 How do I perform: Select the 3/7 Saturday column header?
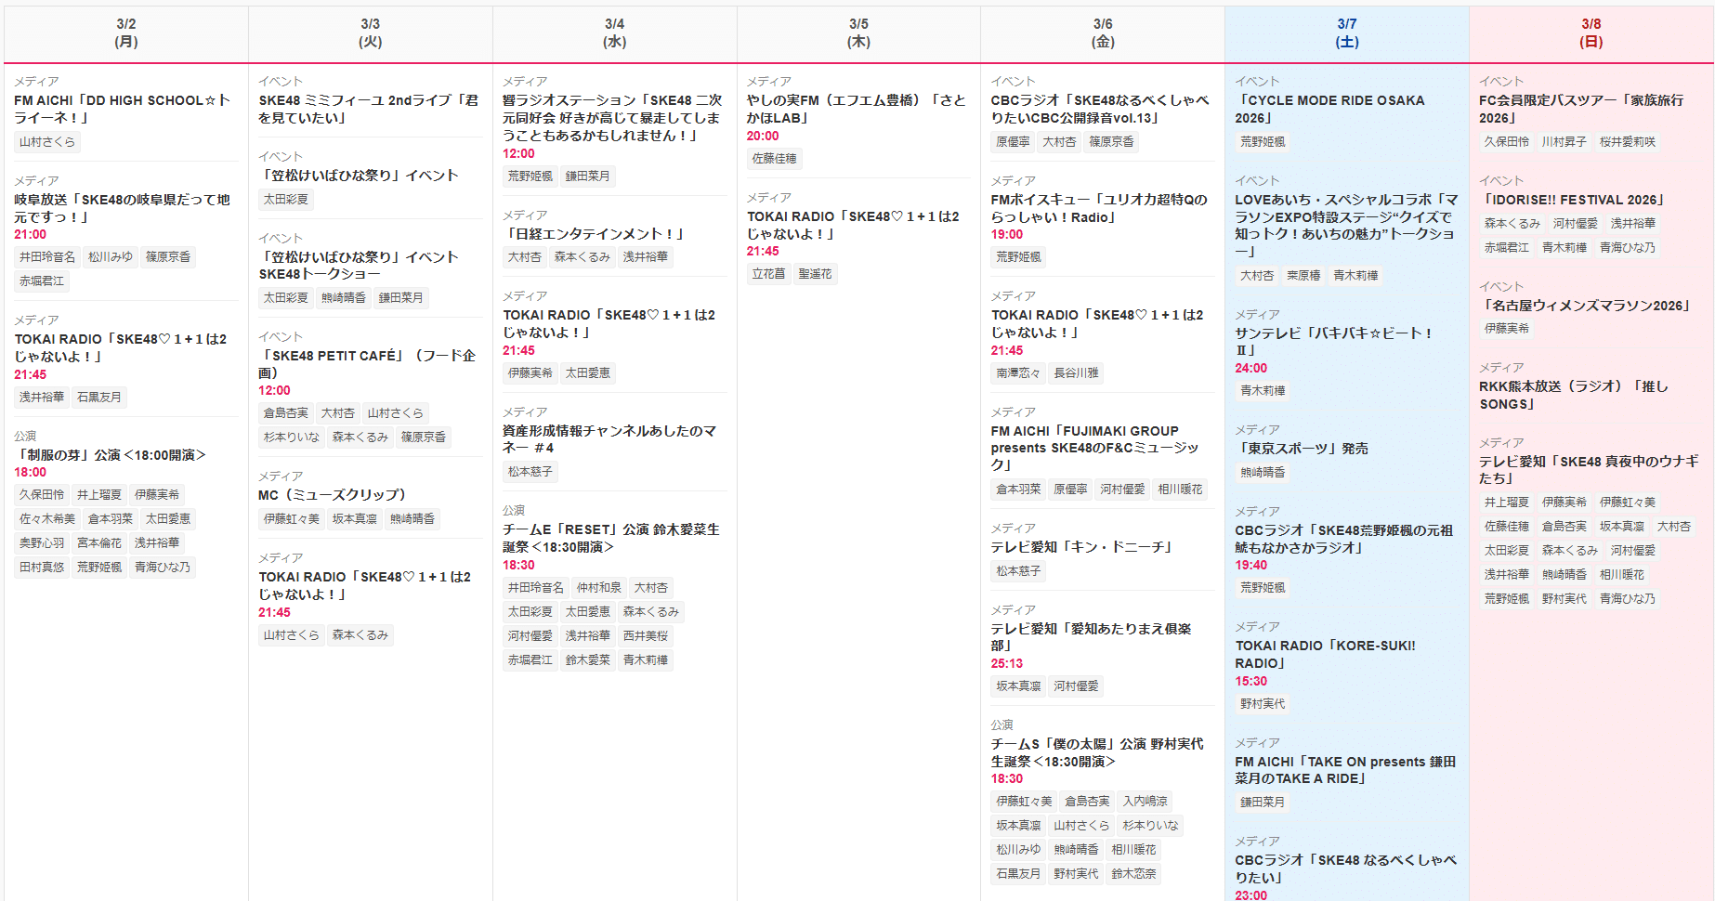pyautogui.click(x=1346, y=30)
